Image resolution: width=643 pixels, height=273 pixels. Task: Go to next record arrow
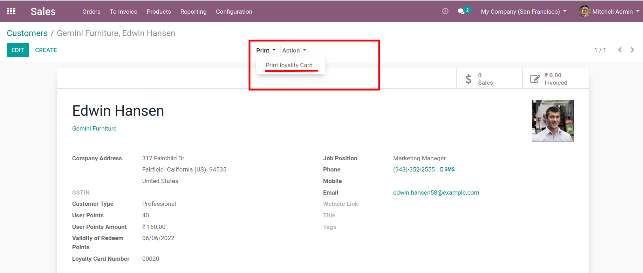pos(632,50)
